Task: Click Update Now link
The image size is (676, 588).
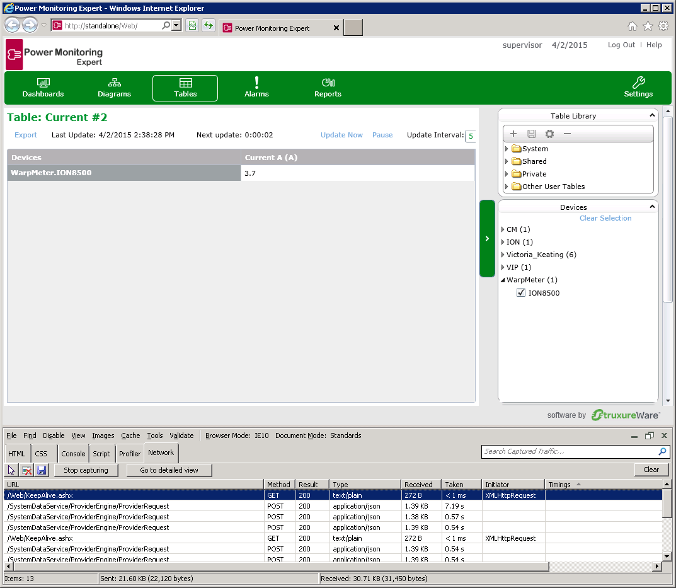Action: tap(341, 135)
